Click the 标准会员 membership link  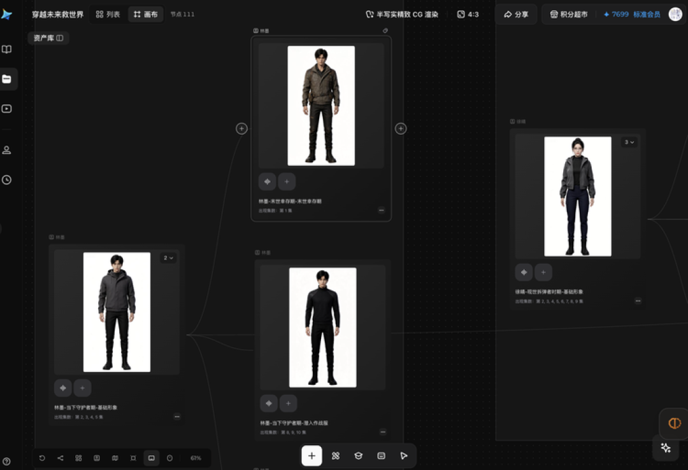647,15
